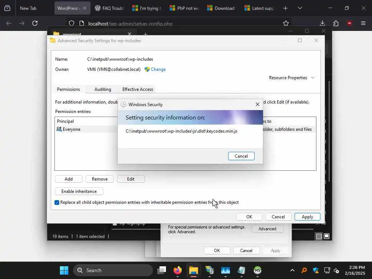The image size is (372, 279).
Task: Switch to large icons view in File Explorer
Action: tap(327, 236)
